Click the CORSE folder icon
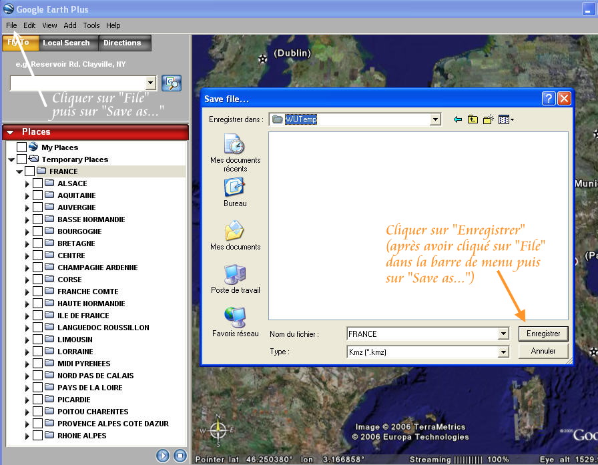Image resolution: width=598 pixels, height=465 pixels. tap(49, 279)
